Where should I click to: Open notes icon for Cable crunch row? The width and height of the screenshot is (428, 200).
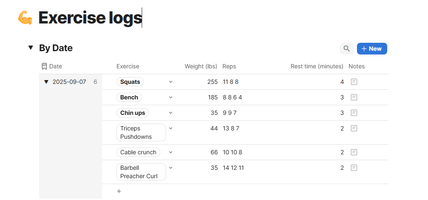point(354,152)
